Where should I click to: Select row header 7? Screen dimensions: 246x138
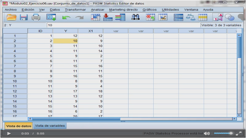pyautogui.click(x=15, y=66)
